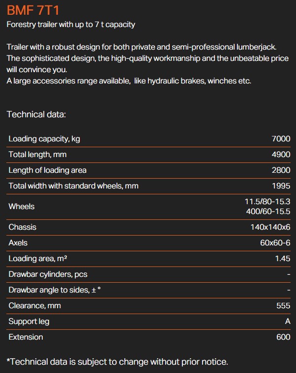Select the 'Wheels' row label
Viewport: 296px width, 373px height.
(x=22, y=207)
